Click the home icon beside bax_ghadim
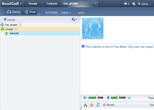Viewport: 154px width, 110px height. tap(2, 25)
